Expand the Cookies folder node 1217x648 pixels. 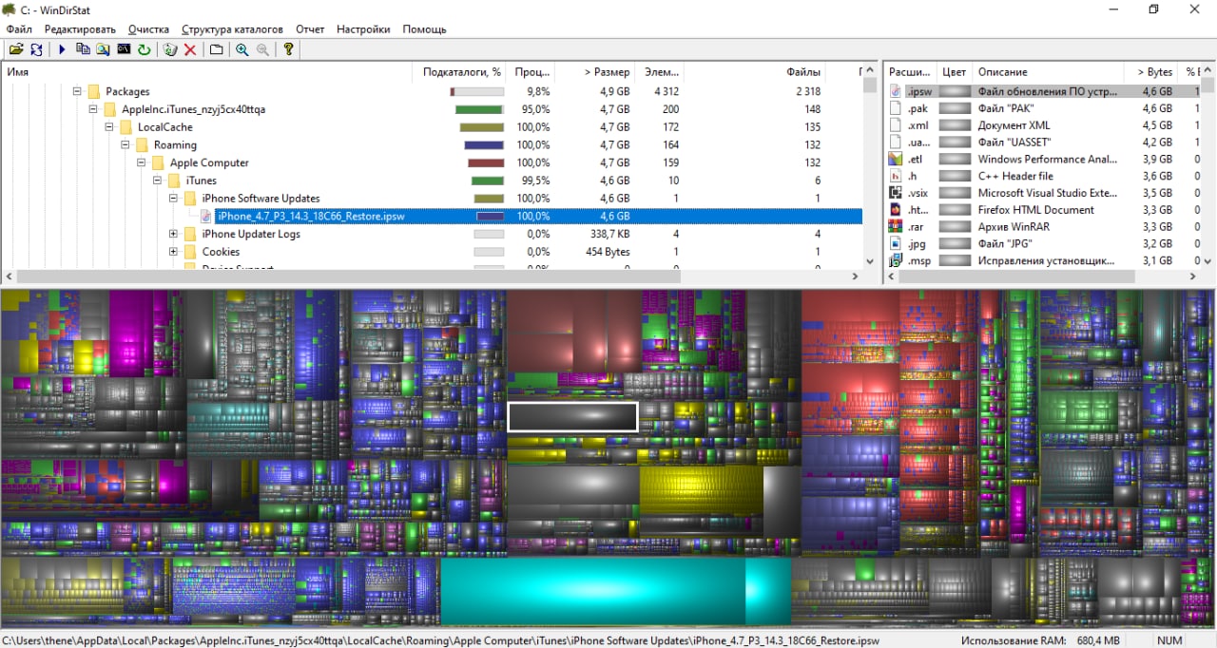(x=174, y=252)
